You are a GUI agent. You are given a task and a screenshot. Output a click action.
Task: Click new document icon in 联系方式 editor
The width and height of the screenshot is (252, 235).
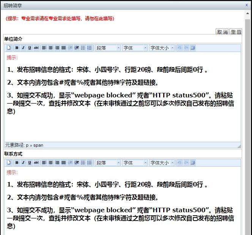pos(9,163)
